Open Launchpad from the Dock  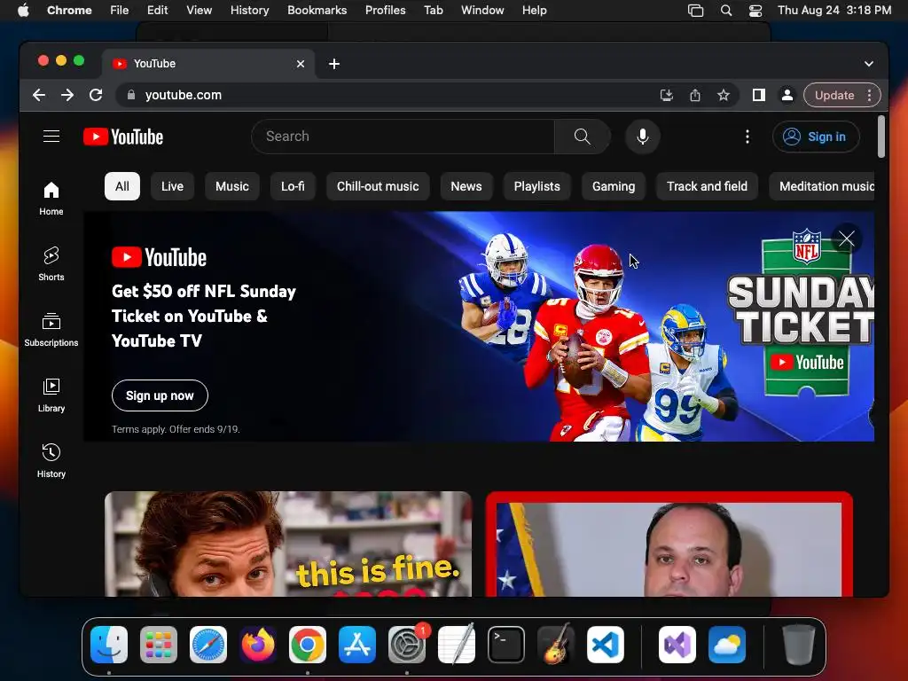pos(159,644)
